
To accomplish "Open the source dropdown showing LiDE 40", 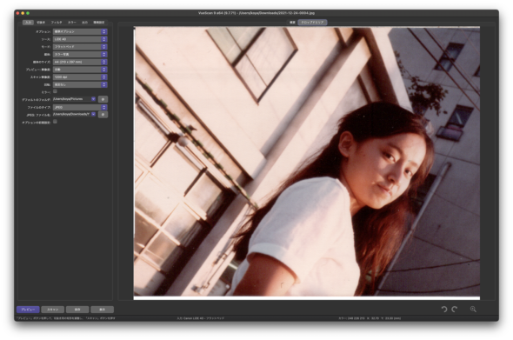I will click(80, 39).
